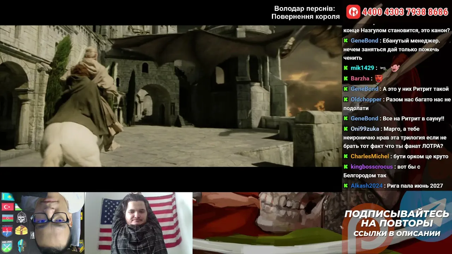
Task: Select the upside-down webcam feed with glasses
Action: point(42,223)
